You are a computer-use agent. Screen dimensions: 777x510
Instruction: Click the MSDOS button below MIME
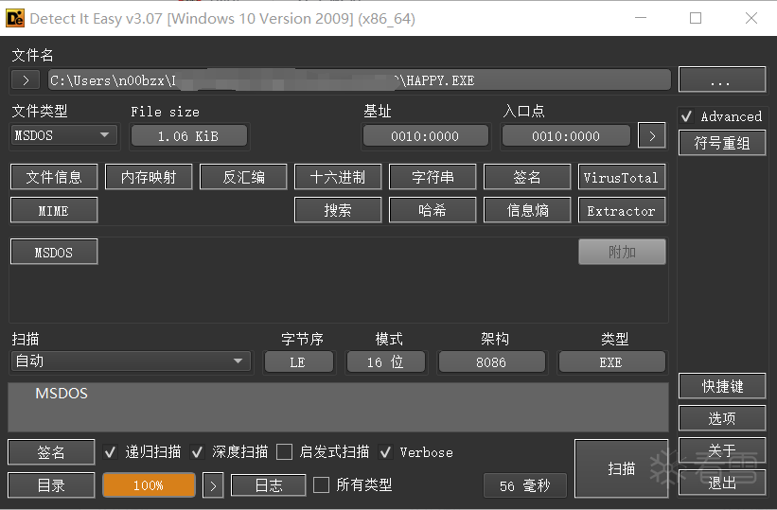54,252
